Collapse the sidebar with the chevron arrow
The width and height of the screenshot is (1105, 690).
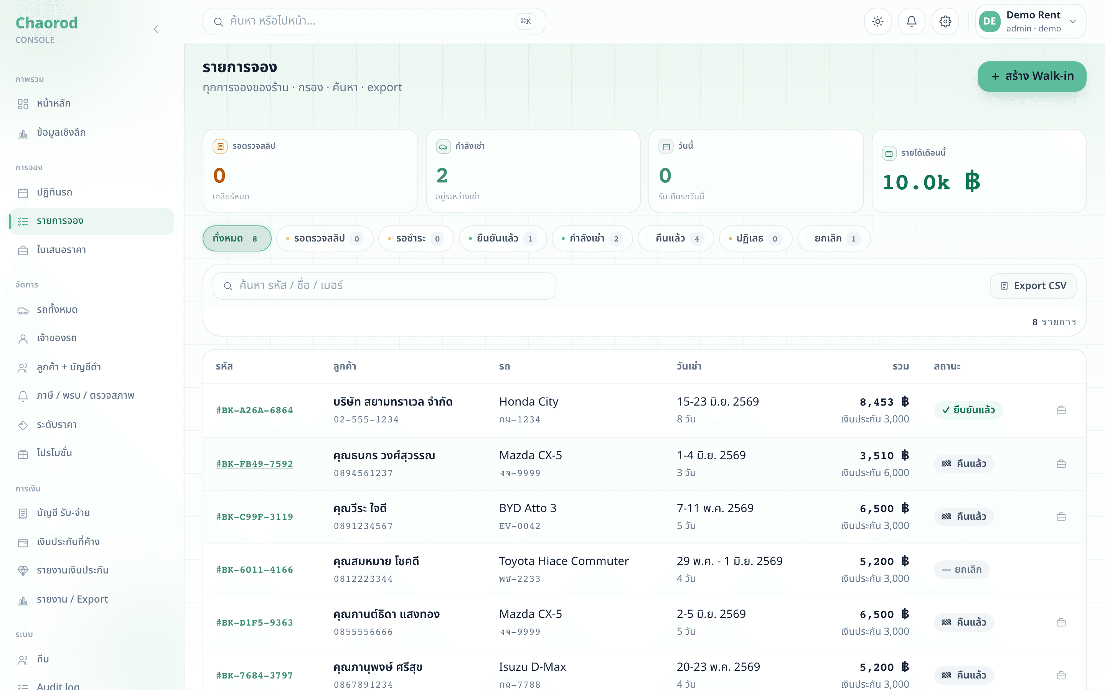pos(156,29)
